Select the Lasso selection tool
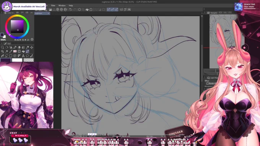This screenshot has width=260, height=146. [6, 56]
